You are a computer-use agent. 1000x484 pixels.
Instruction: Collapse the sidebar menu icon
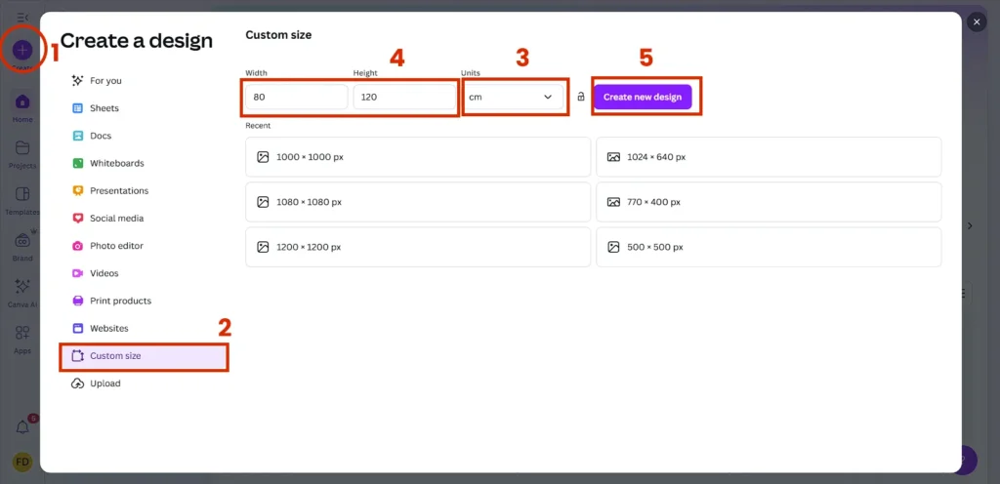tap(22, 18)
